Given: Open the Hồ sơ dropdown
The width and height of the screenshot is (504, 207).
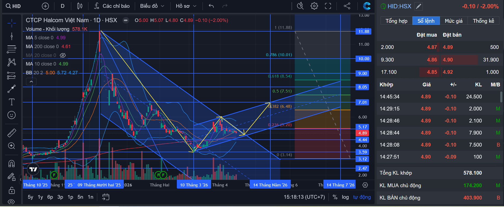Looking at the screenshot, I should (x=186, y=6).
